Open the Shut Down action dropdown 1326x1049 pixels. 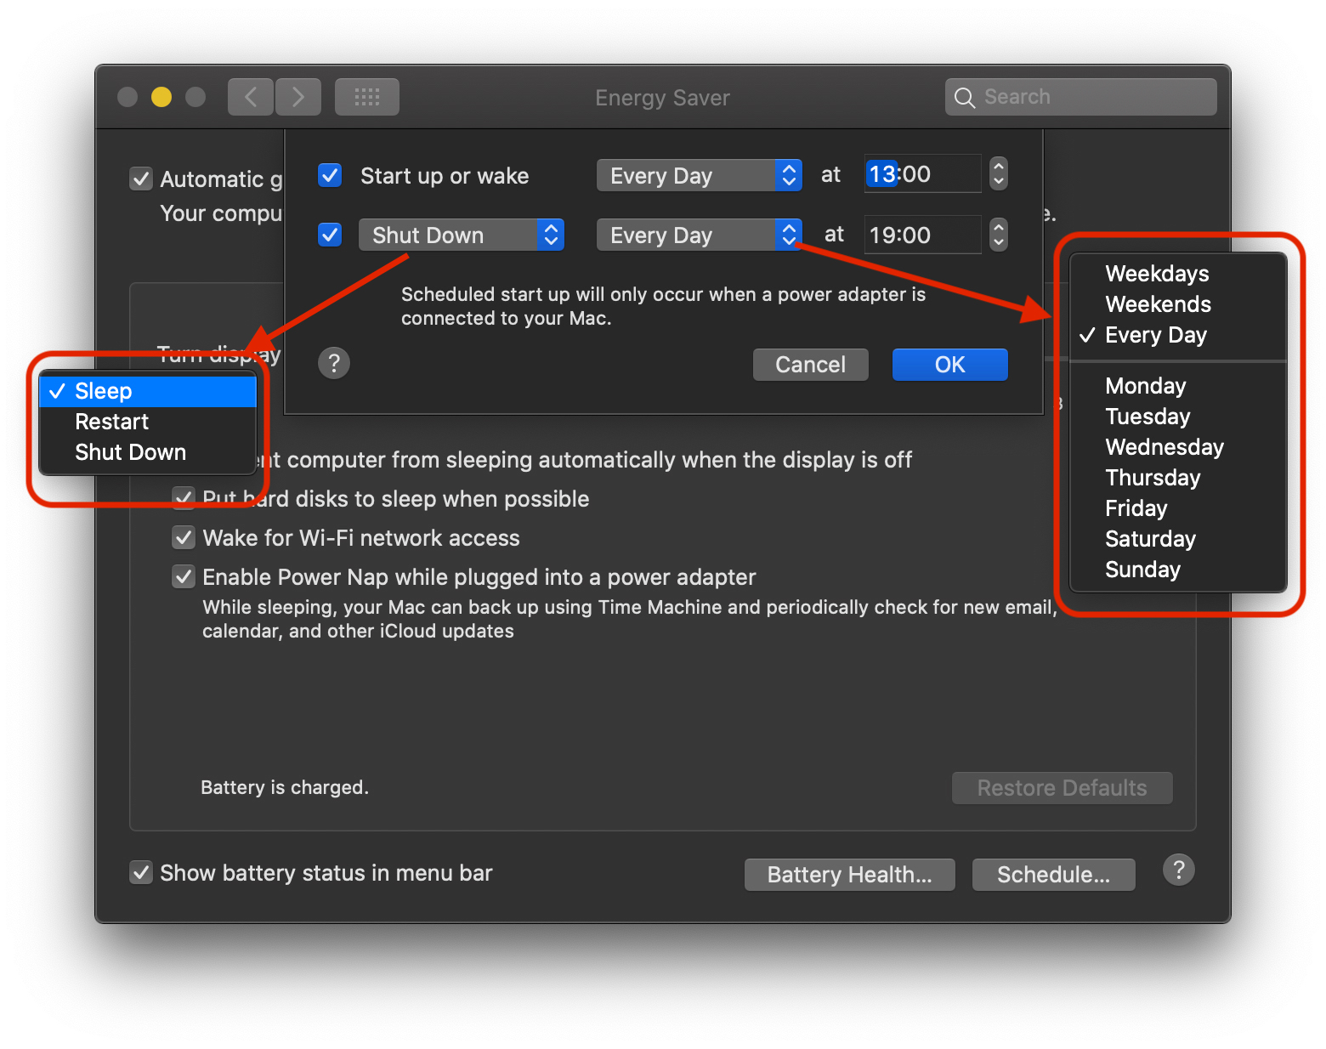coord(461,235)
